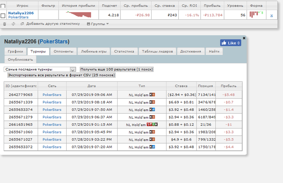This screenshot has width=283, height=183.
Task: Click the -16.1% ROI value
Action: point(192,15)
